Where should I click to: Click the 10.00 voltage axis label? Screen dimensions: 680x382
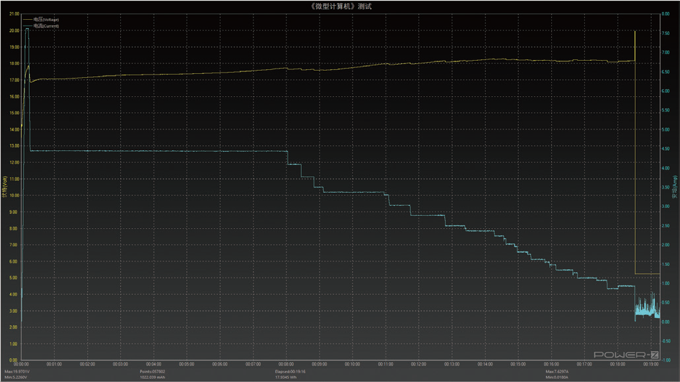pos(15,195)
